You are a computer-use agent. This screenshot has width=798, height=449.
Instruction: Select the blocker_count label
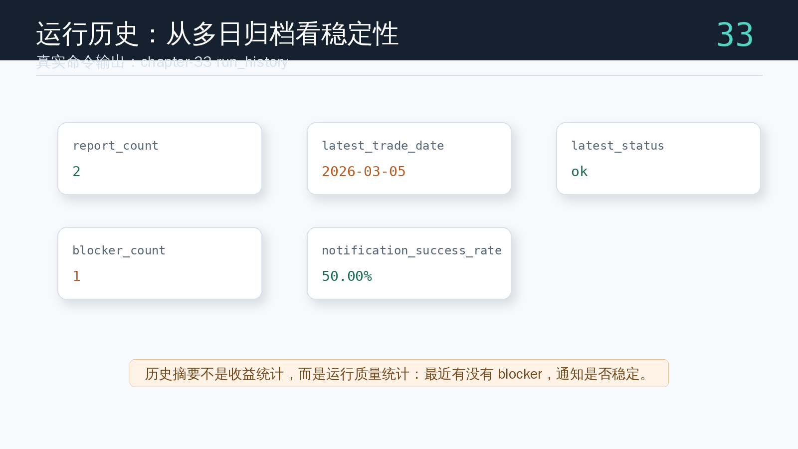(x=119, y=250)
